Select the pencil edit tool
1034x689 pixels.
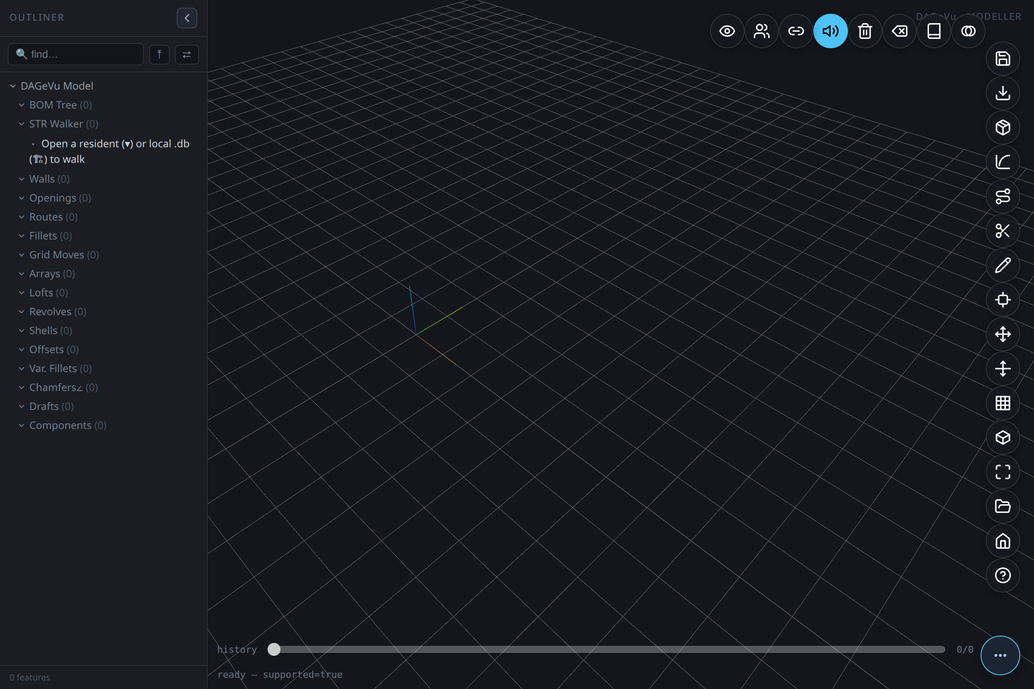click(x=1003, y=265)
